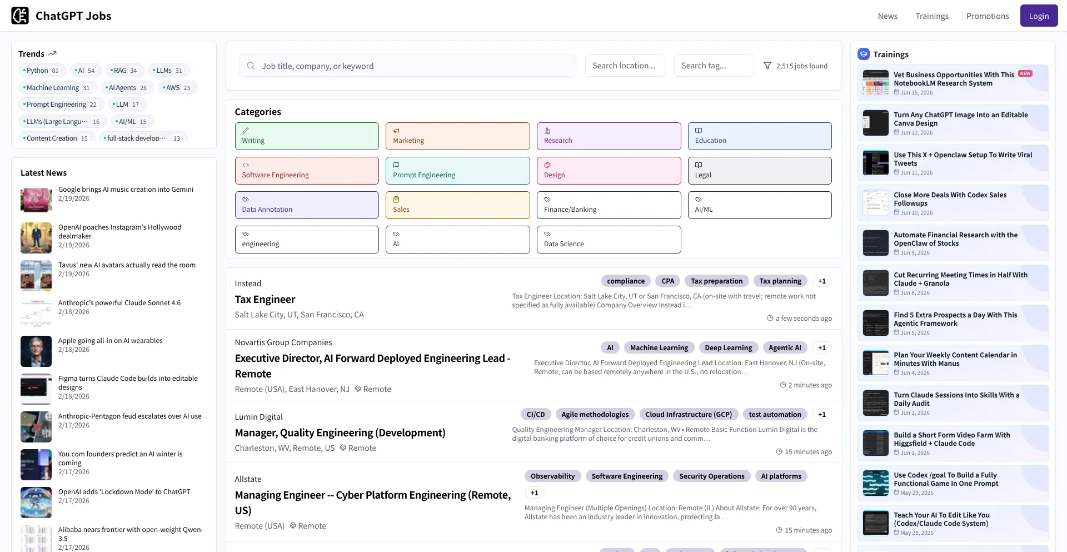This screenshot has height=552, width=1067.
Task: Open the Executive Director AI Forward Deployed job
Action: pos(372,366)
